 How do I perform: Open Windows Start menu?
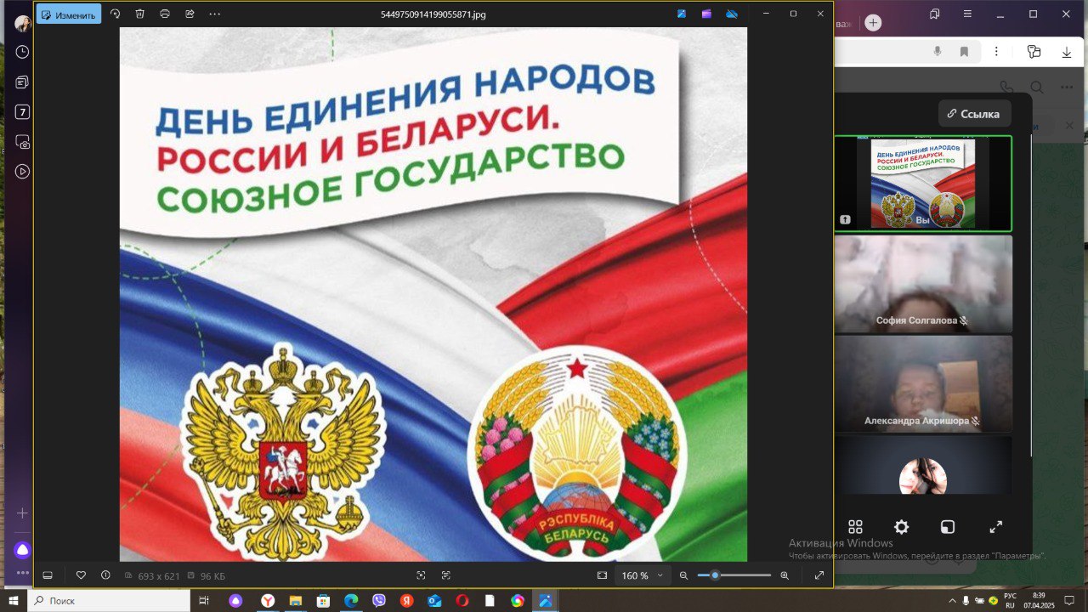point(14,601)
